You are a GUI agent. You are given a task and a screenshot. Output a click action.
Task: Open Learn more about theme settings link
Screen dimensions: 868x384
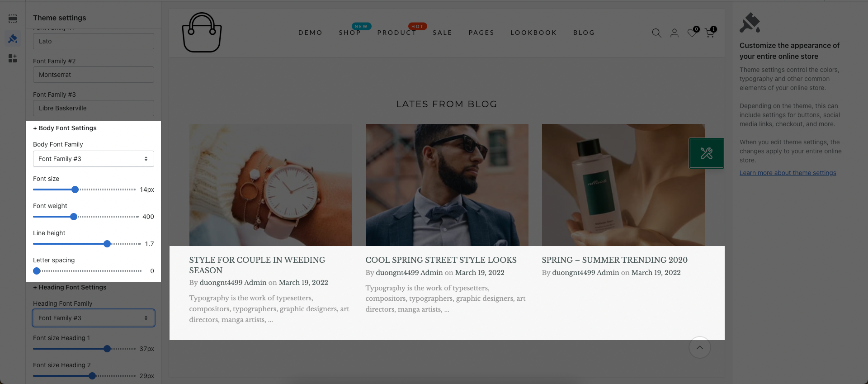tap(788, 173)
